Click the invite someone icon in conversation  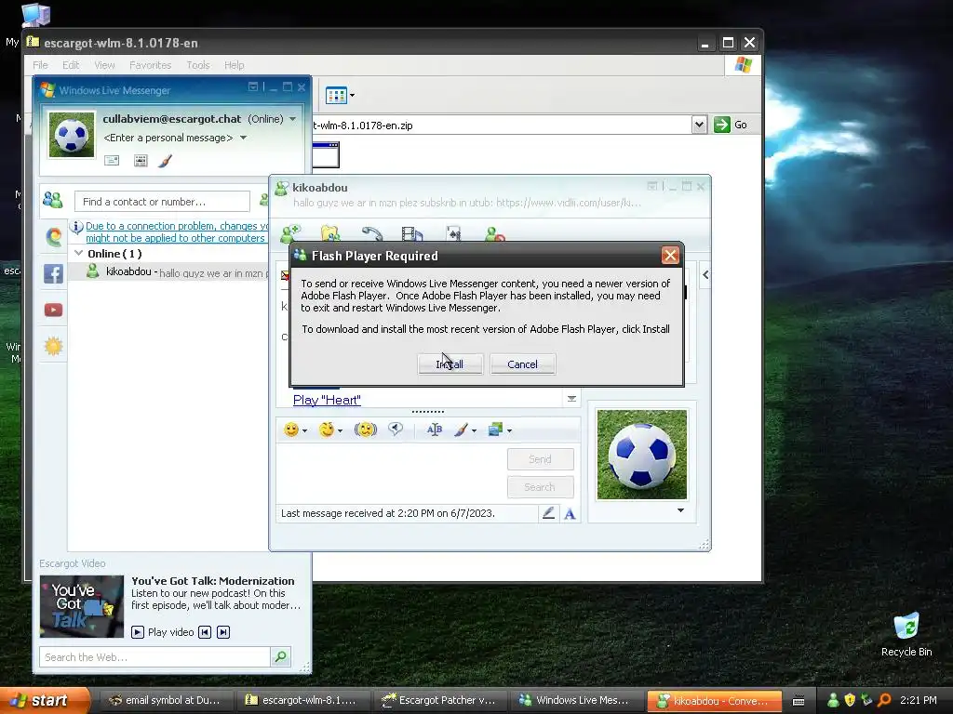(290, 233)
